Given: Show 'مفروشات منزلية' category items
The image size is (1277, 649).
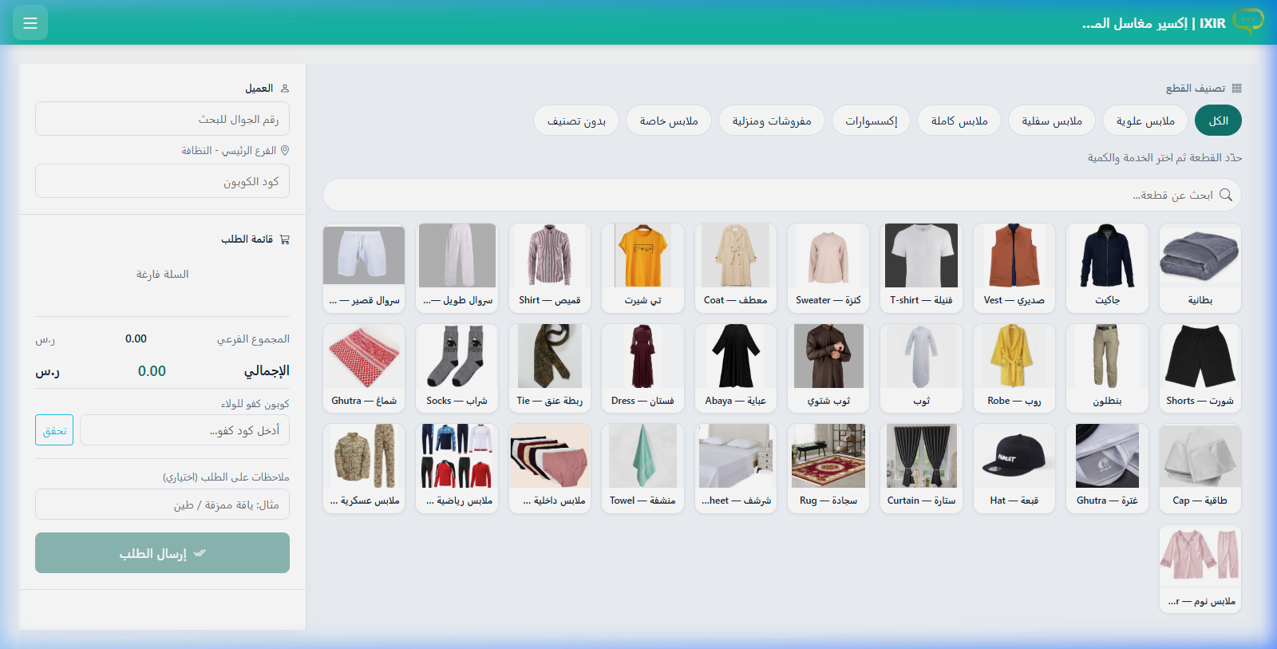Looking at the screenshot, I should pos(771,121).
